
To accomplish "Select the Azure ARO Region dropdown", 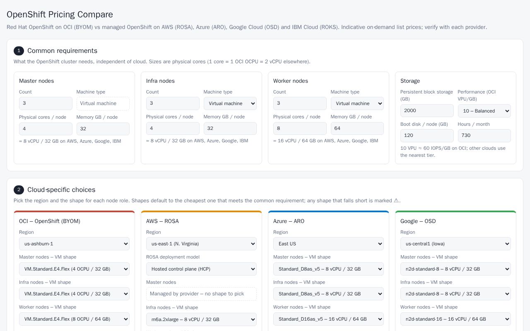I will pos(329,244).
